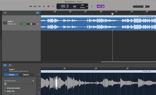
Task: Click the 4/4 time signature
Action: [82, 5]
